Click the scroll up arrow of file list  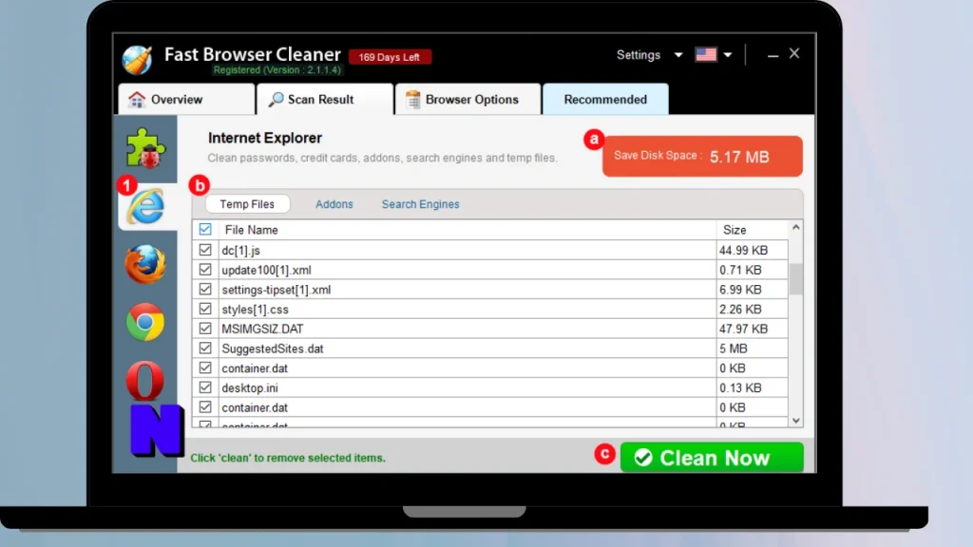coord(796,228)
